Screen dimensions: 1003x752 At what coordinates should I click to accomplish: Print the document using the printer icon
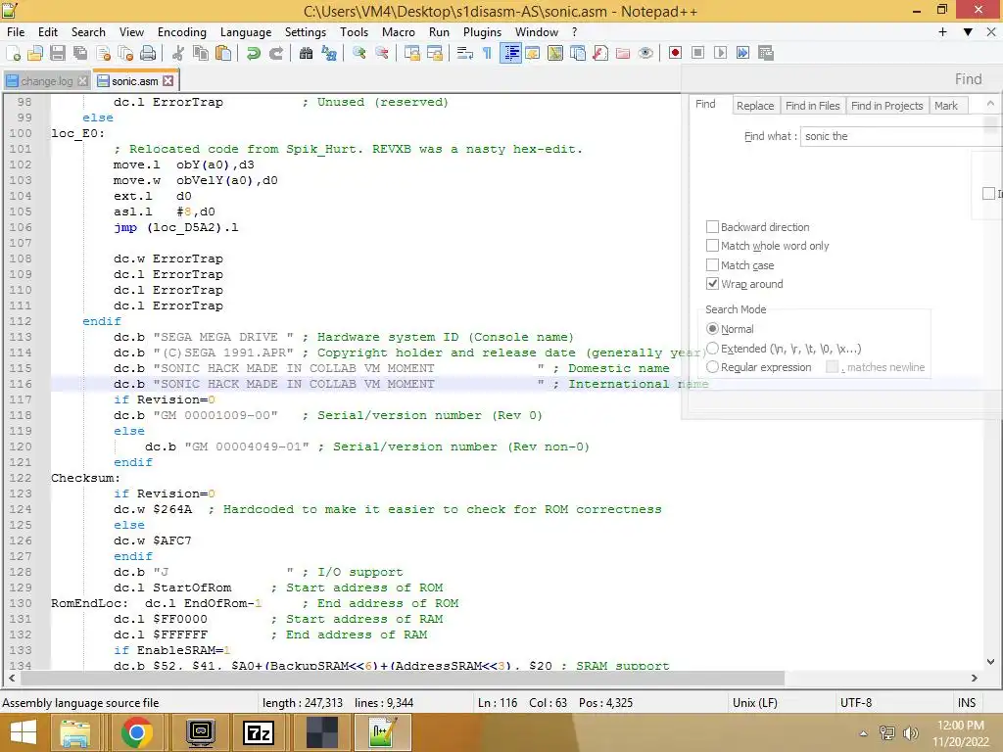[148, 53]
